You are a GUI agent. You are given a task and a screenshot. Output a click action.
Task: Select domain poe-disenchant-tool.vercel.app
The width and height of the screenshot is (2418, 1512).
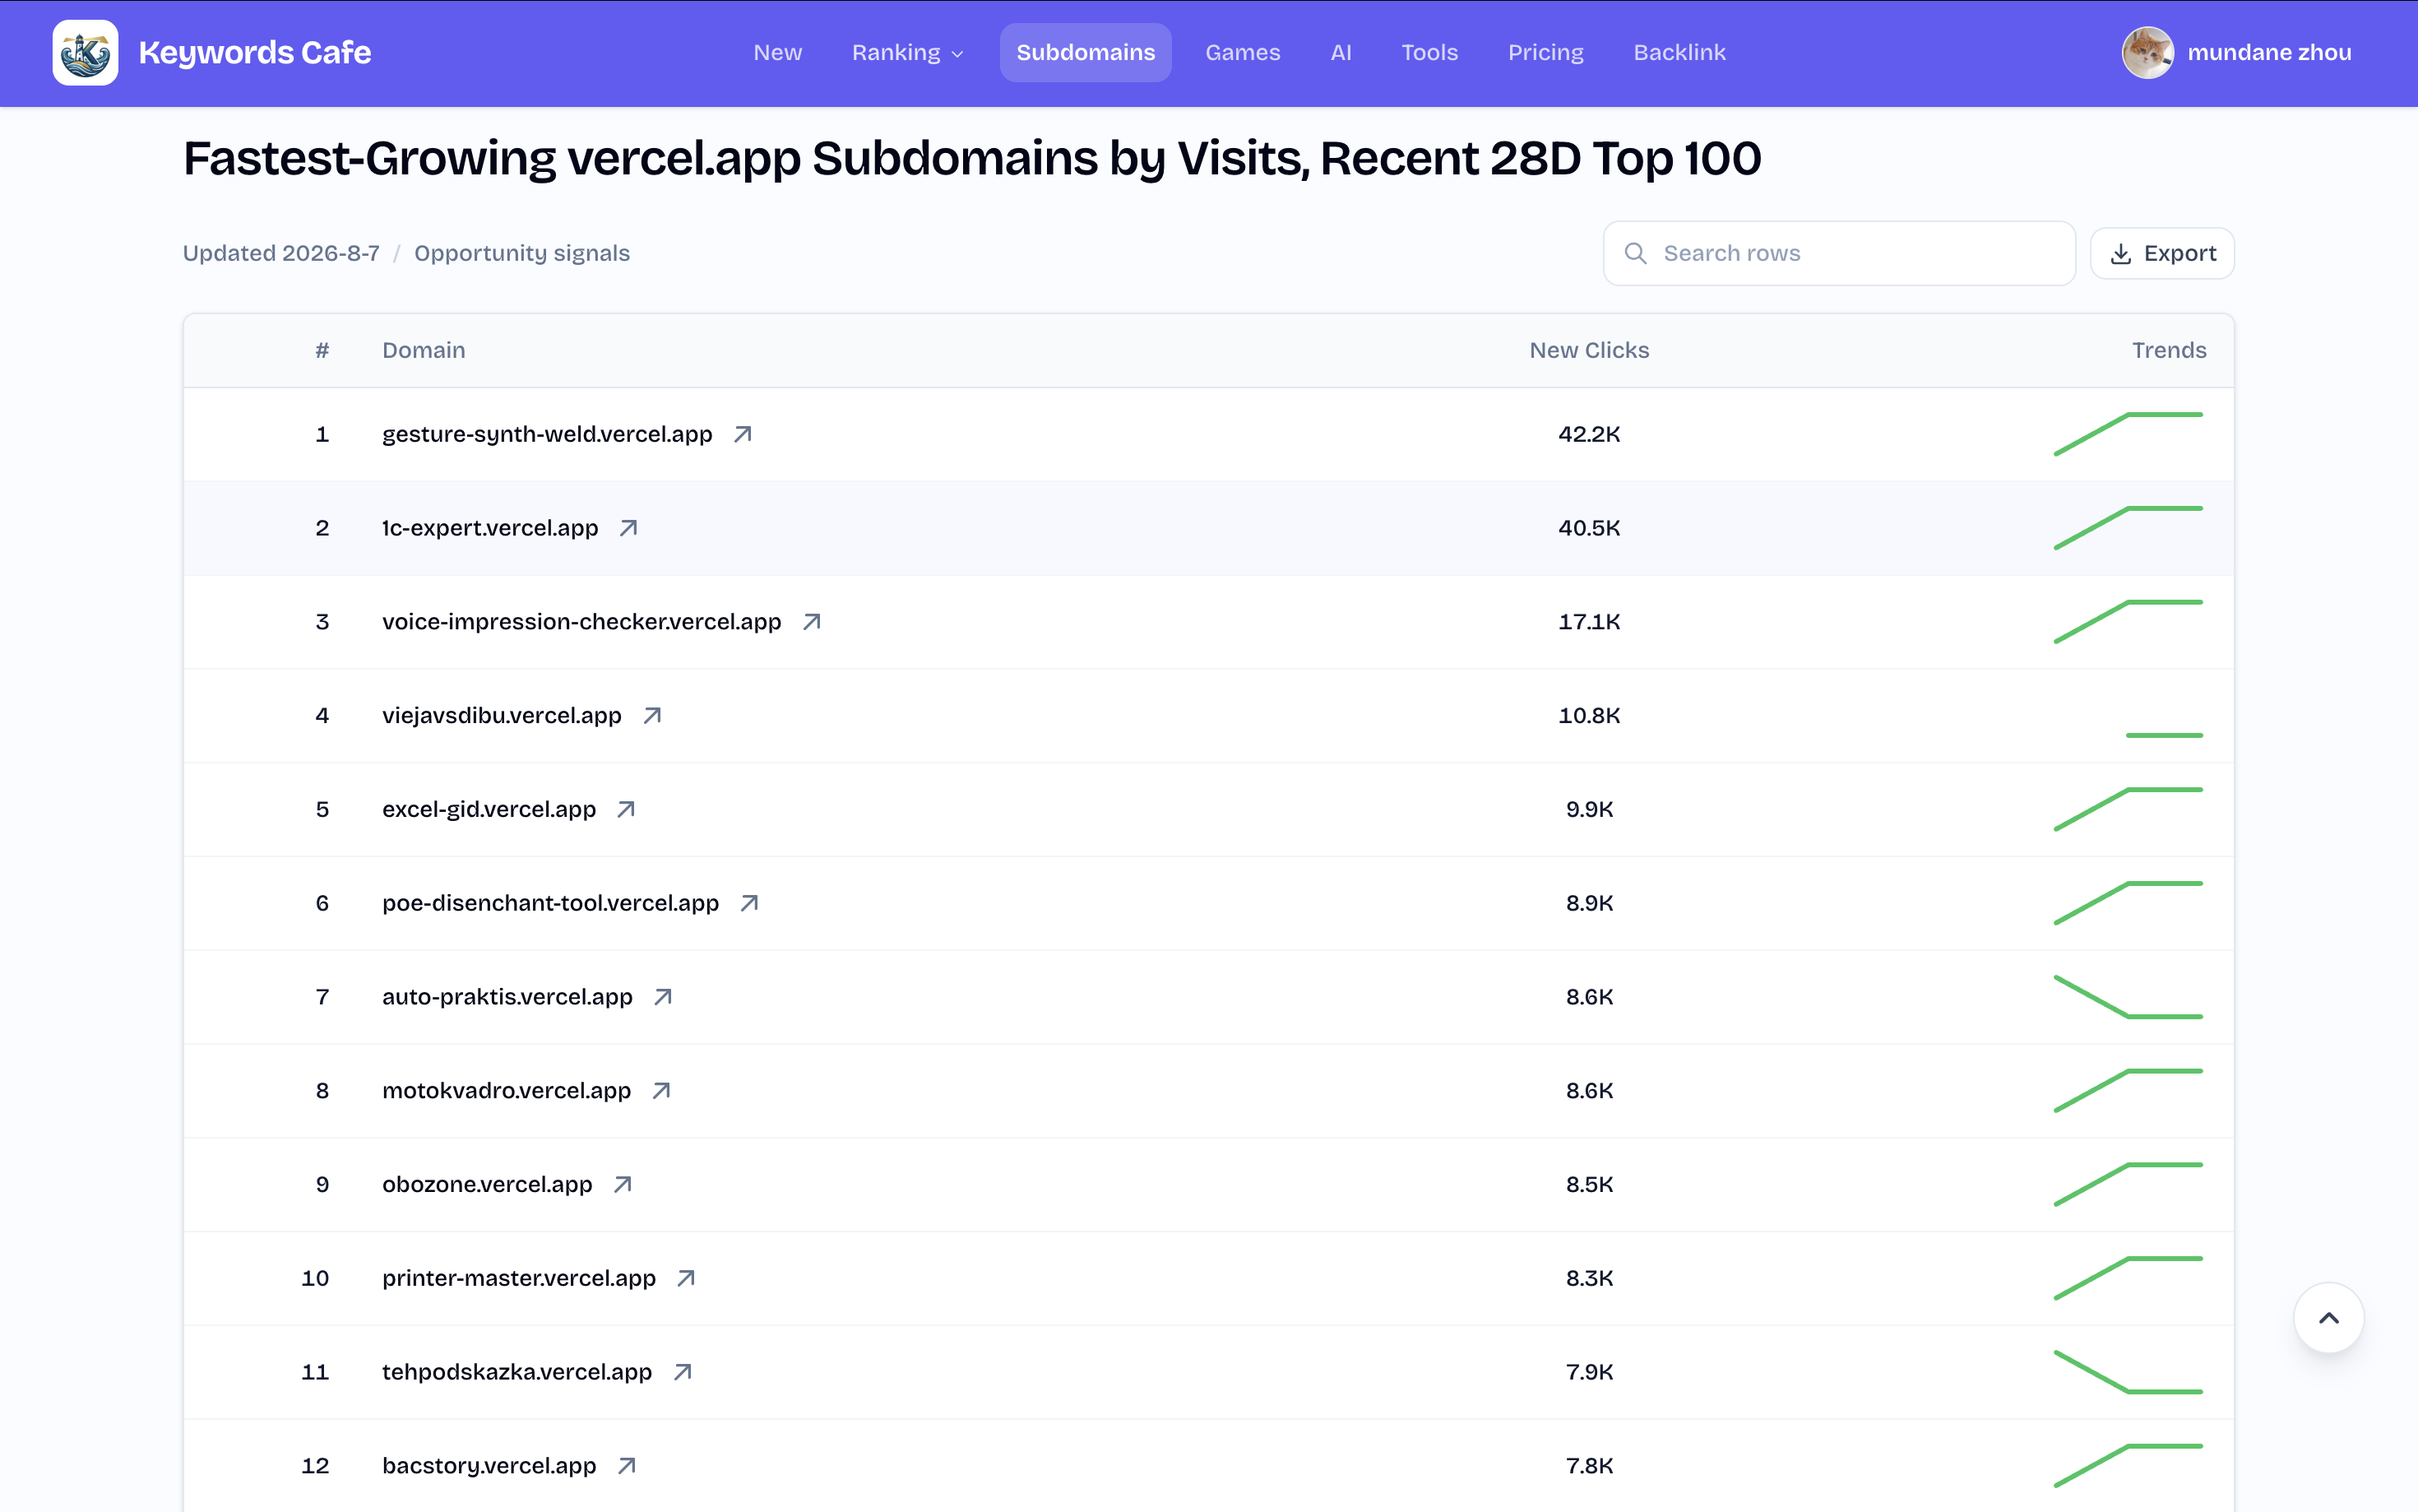tap(551, 903)
